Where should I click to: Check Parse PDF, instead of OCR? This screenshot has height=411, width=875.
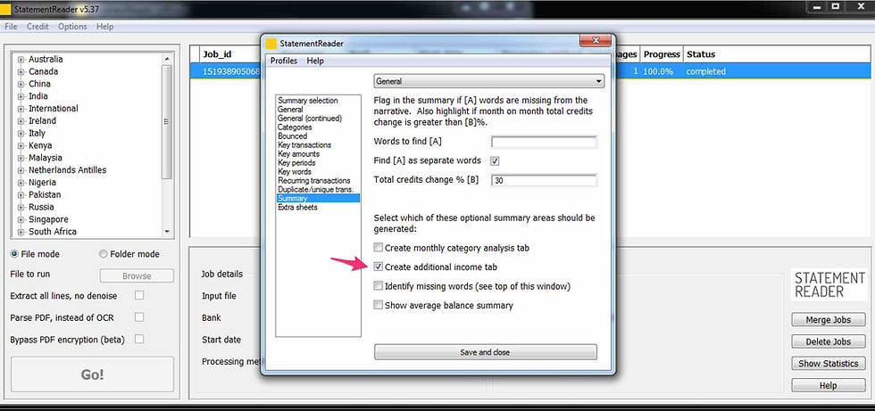tap(139, 316)
